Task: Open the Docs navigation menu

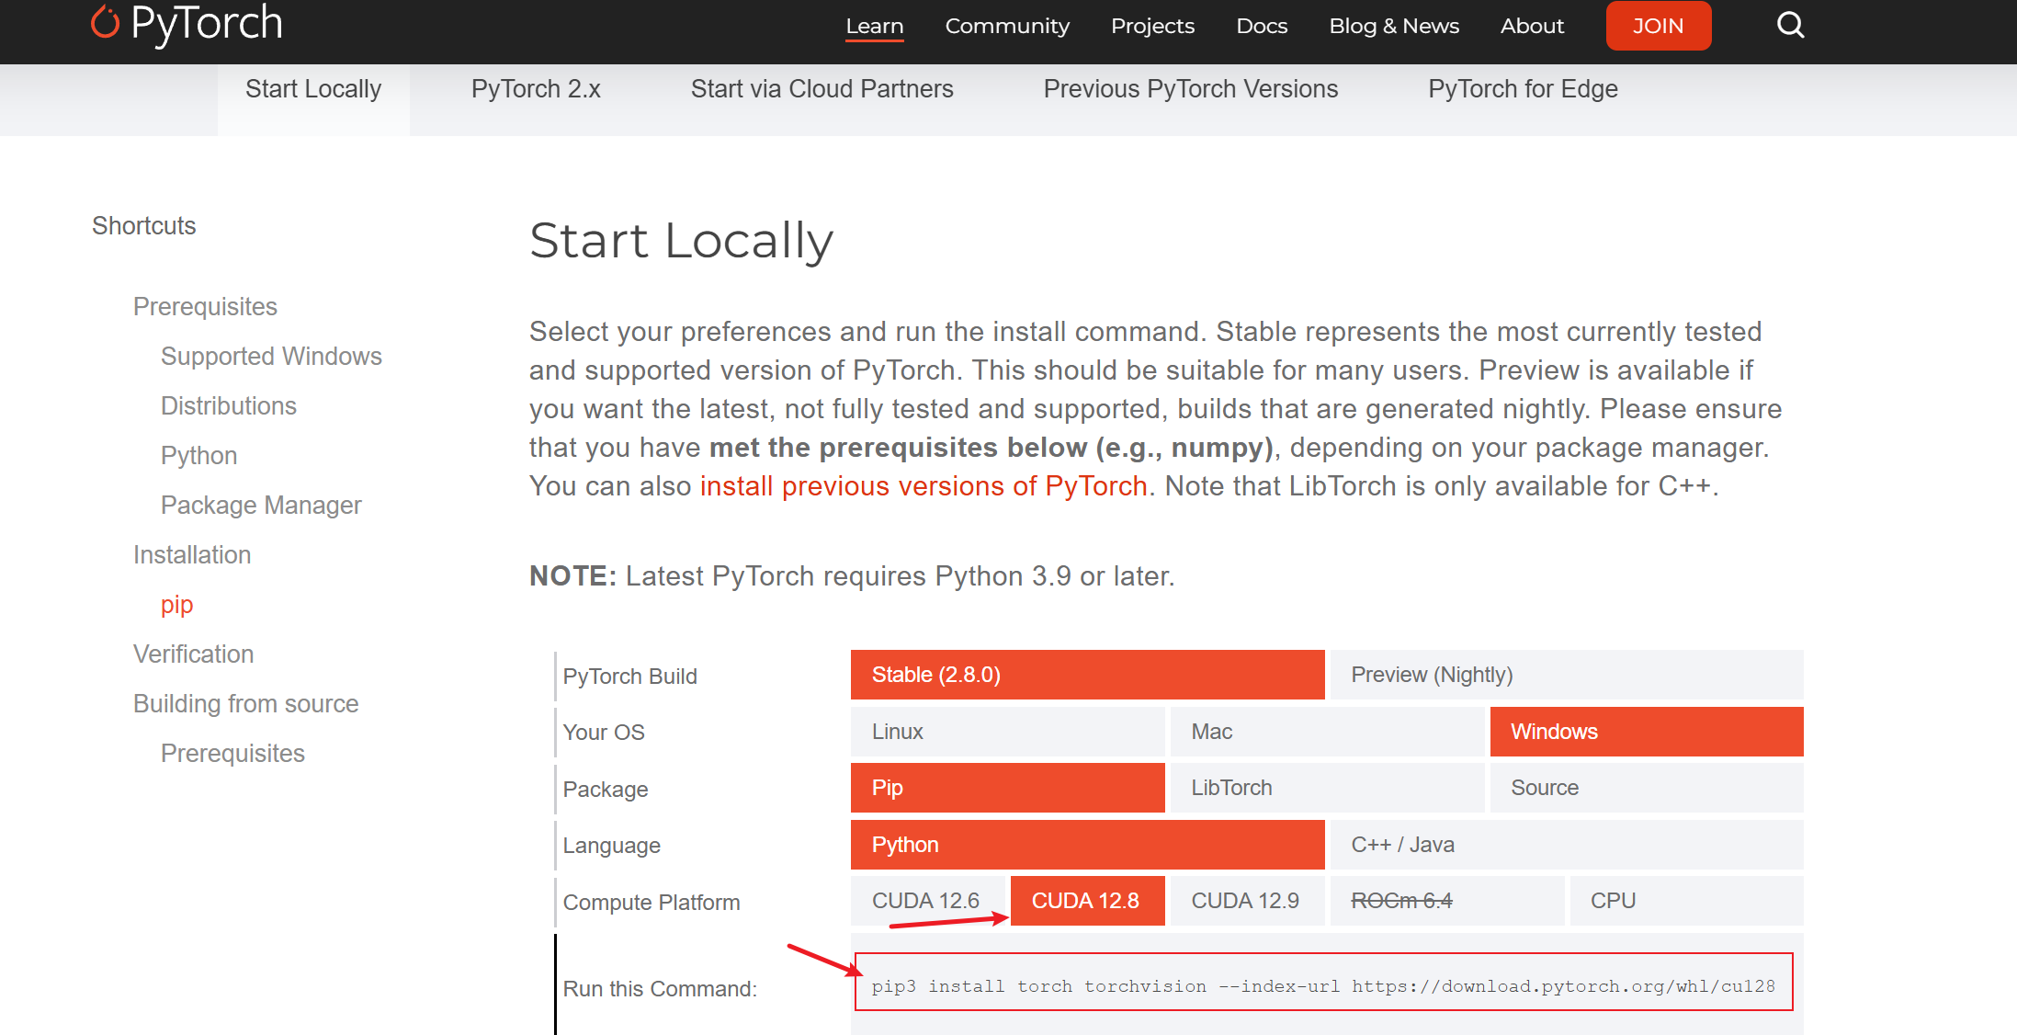Action: coord(1262,26)
